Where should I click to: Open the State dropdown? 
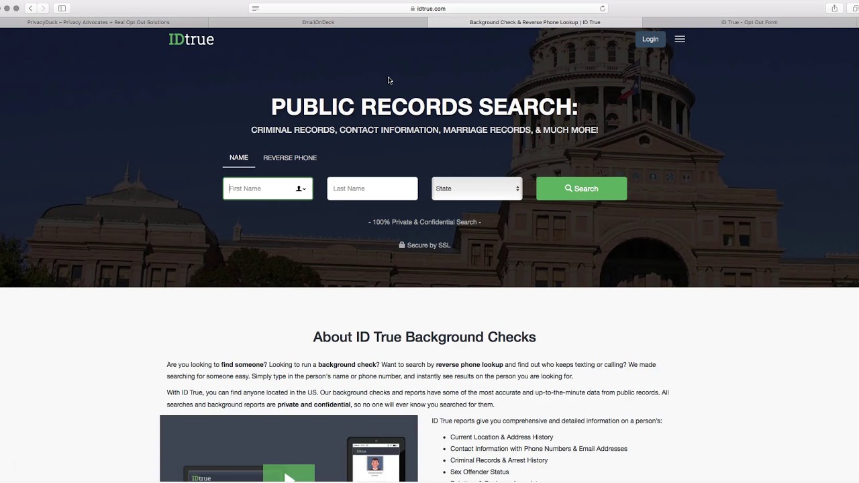477,189
